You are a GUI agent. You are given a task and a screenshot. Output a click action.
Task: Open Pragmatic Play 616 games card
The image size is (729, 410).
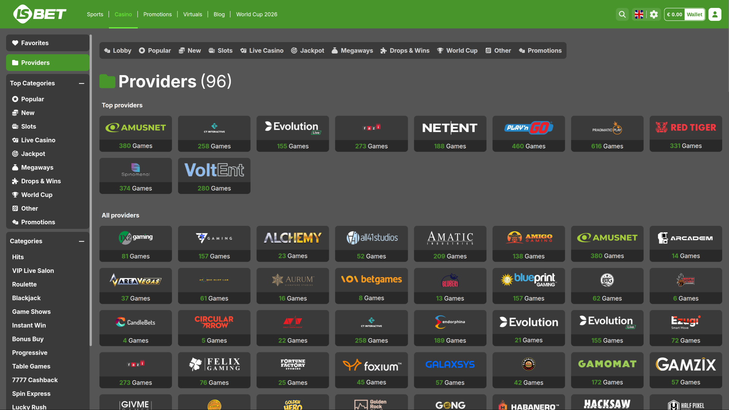607,134
